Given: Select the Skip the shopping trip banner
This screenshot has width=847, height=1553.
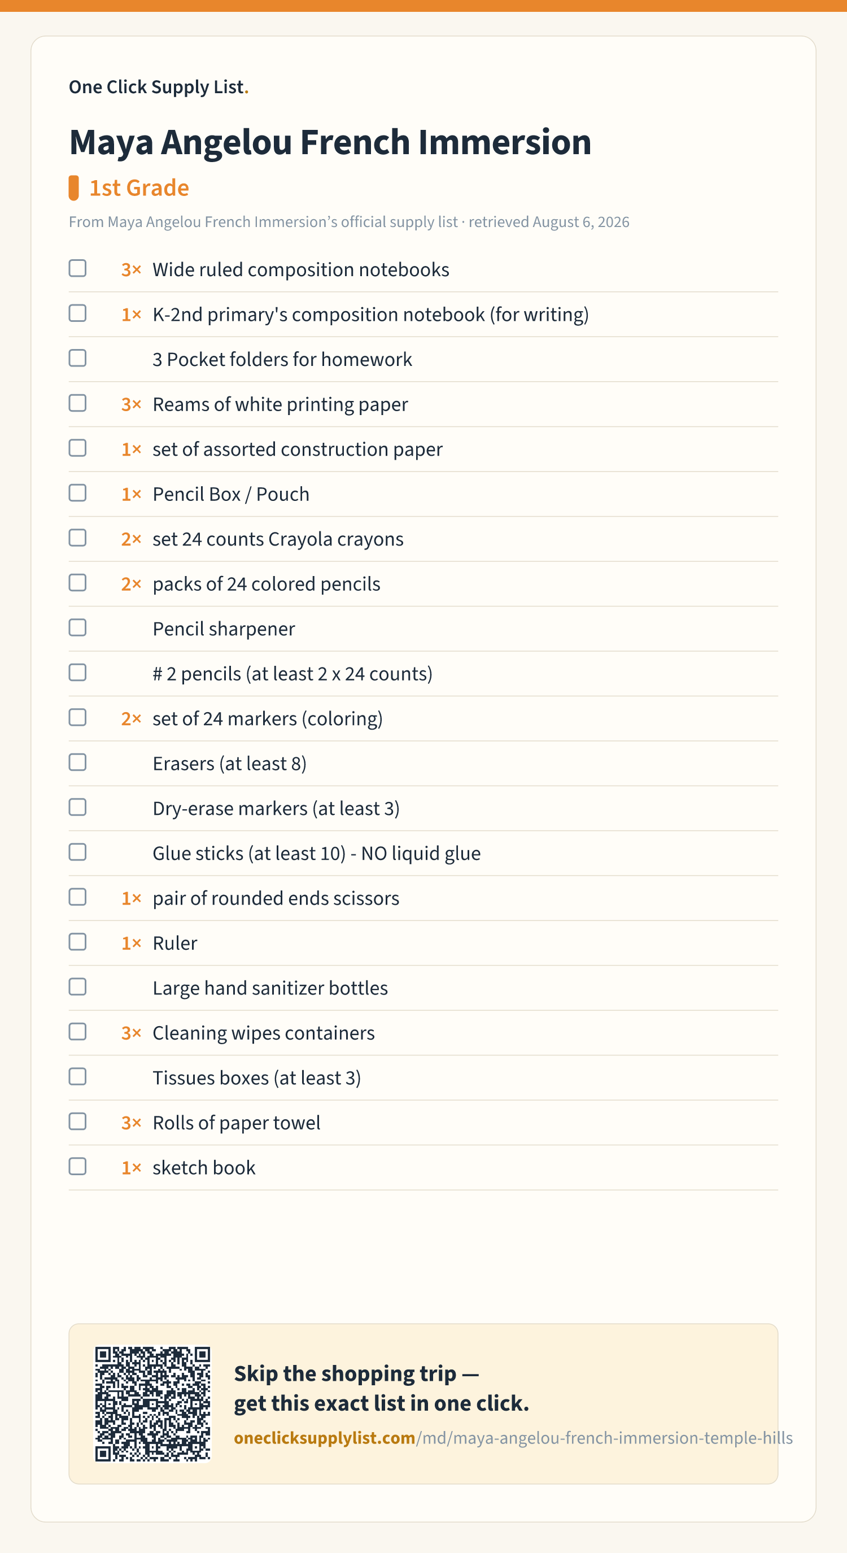Looking at the screenshot, I should 423,1404.
